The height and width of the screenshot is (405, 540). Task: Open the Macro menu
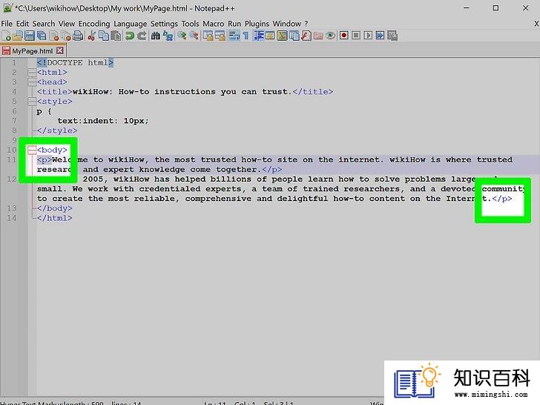(213, 24)
